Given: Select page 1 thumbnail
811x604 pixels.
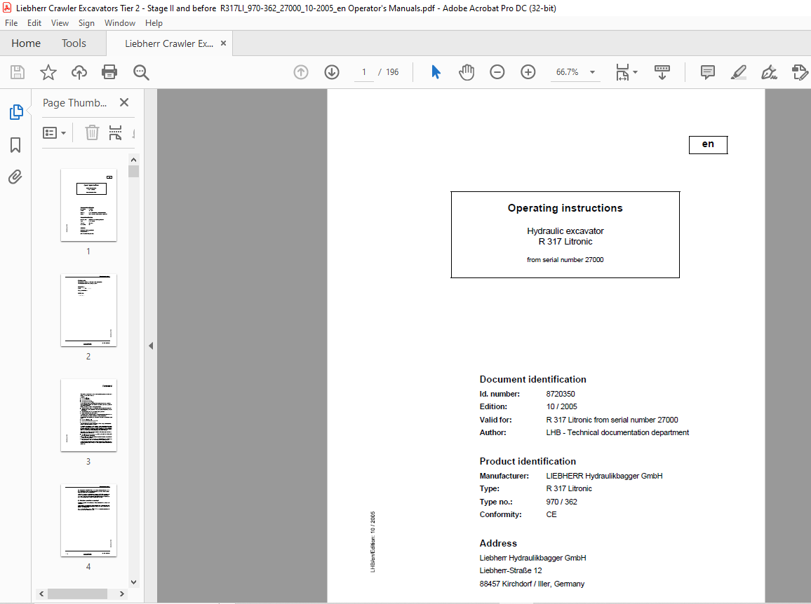Looking at the screenshot, I should click(88, 205).
